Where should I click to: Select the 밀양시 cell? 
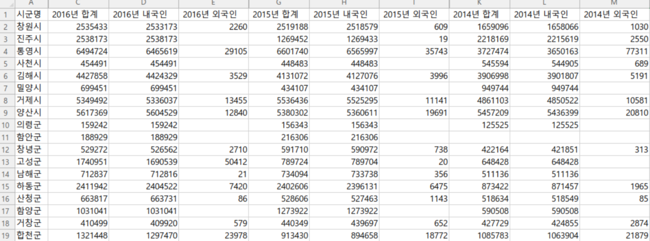(31, 88)
